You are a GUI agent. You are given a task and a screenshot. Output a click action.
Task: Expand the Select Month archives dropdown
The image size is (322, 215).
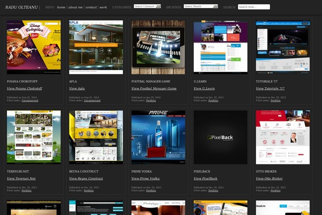click(201, 6)
